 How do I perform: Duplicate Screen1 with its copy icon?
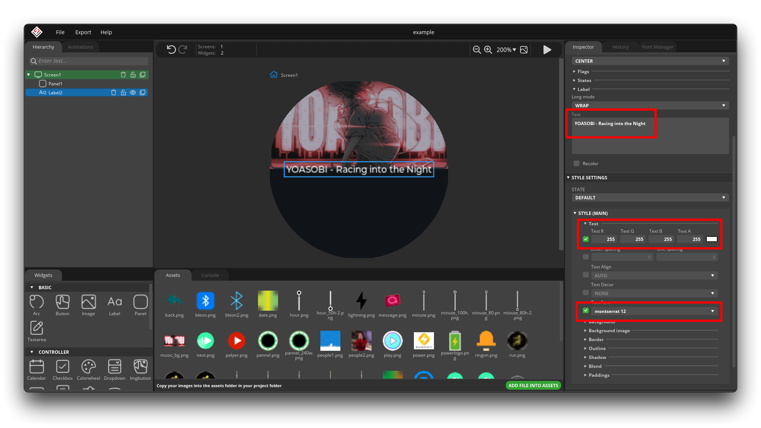143,75
